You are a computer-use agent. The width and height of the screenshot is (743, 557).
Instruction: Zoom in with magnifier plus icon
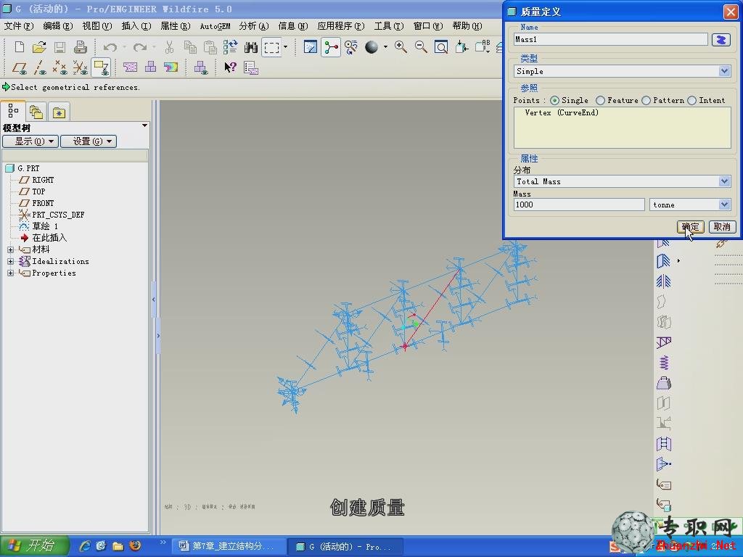(401, 47)
